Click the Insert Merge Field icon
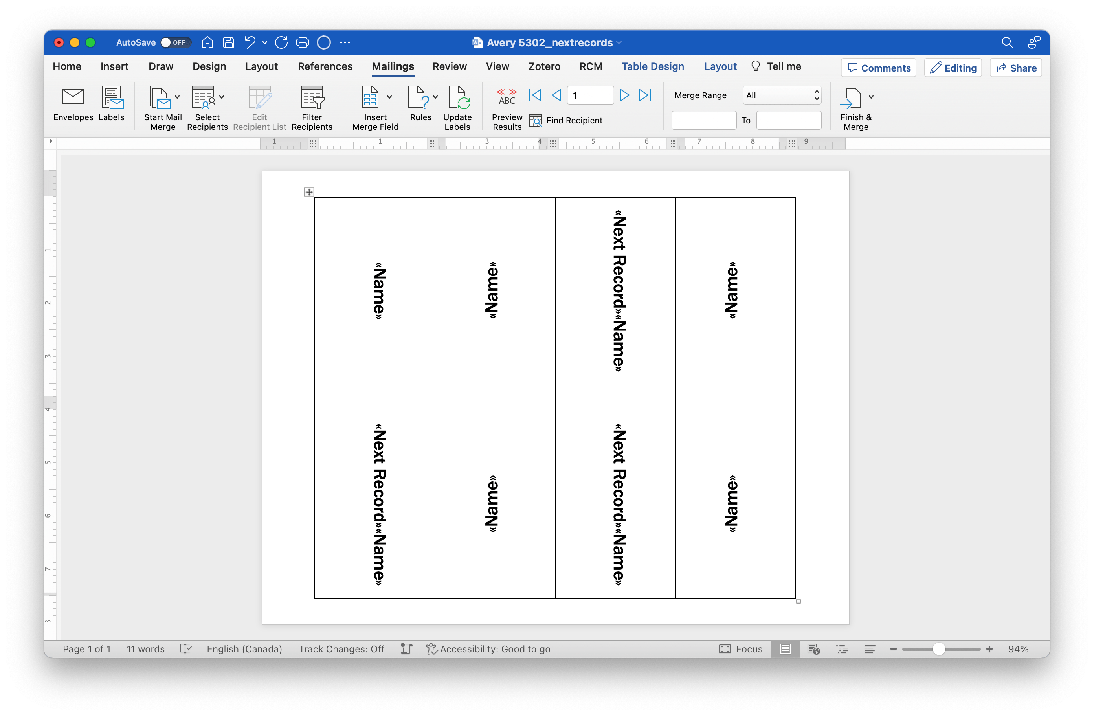1094x716 pixels. tap(370, 97)
